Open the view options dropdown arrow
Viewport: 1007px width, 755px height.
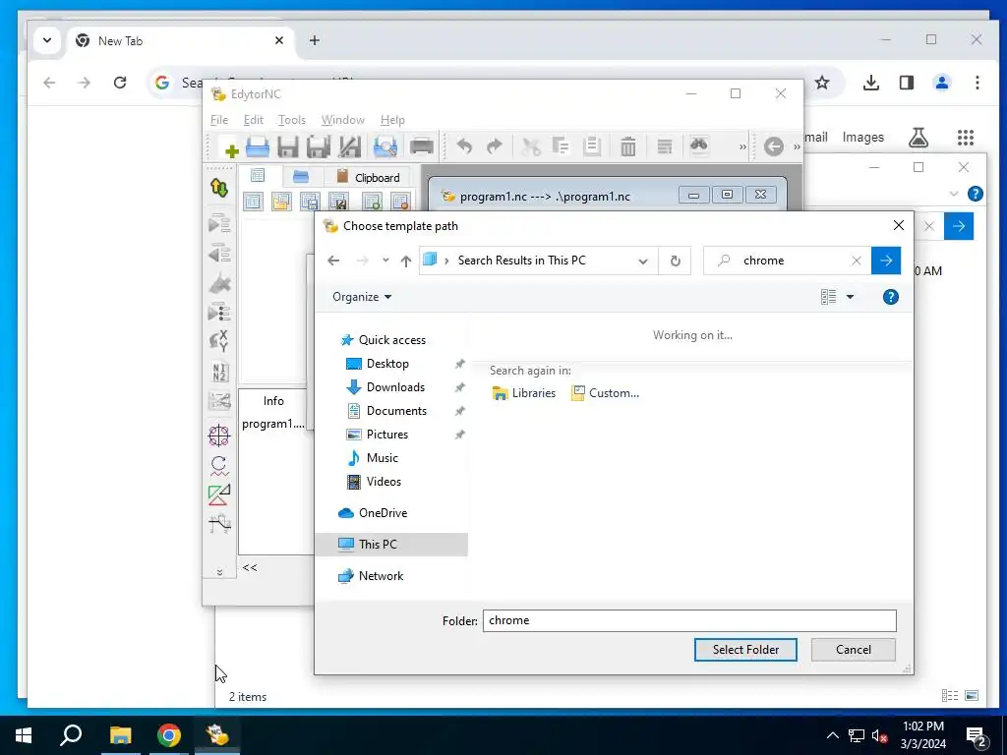click(x=850, y=297)
